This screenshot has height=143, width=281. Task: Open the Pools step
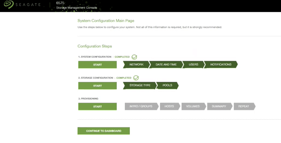click(167, 85)
